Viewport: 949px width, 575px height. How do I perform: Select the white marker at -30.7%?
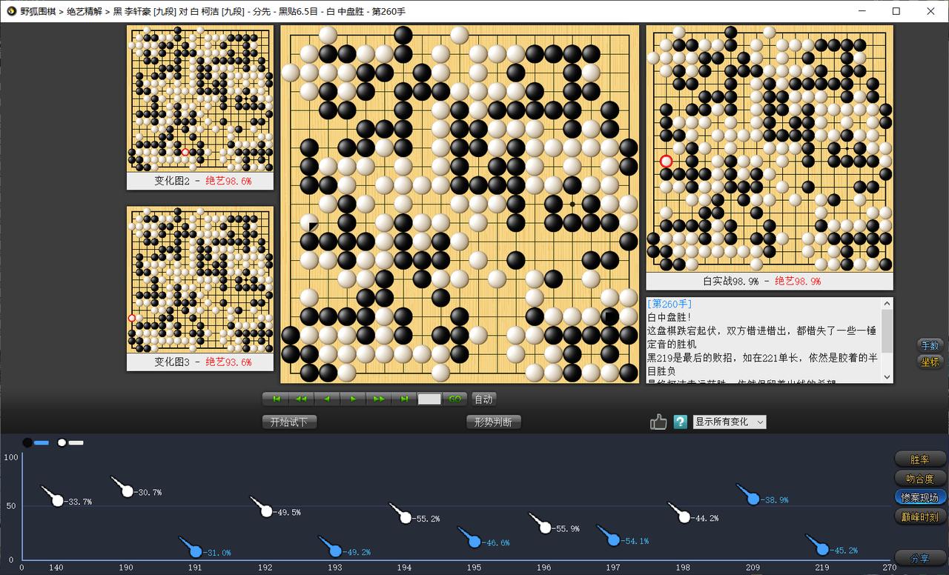tap(127, 491)
